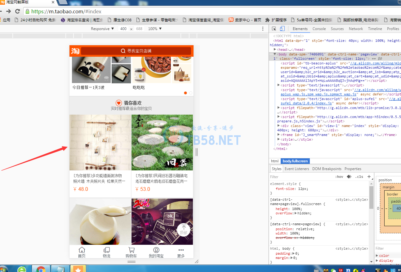
Task: Tap the 物流 logistics truck icon
Action: click(x=106, y=252)
